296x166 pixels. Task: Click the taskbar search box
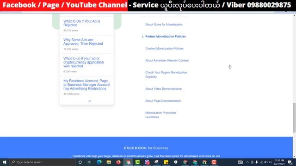pos(43,162)
